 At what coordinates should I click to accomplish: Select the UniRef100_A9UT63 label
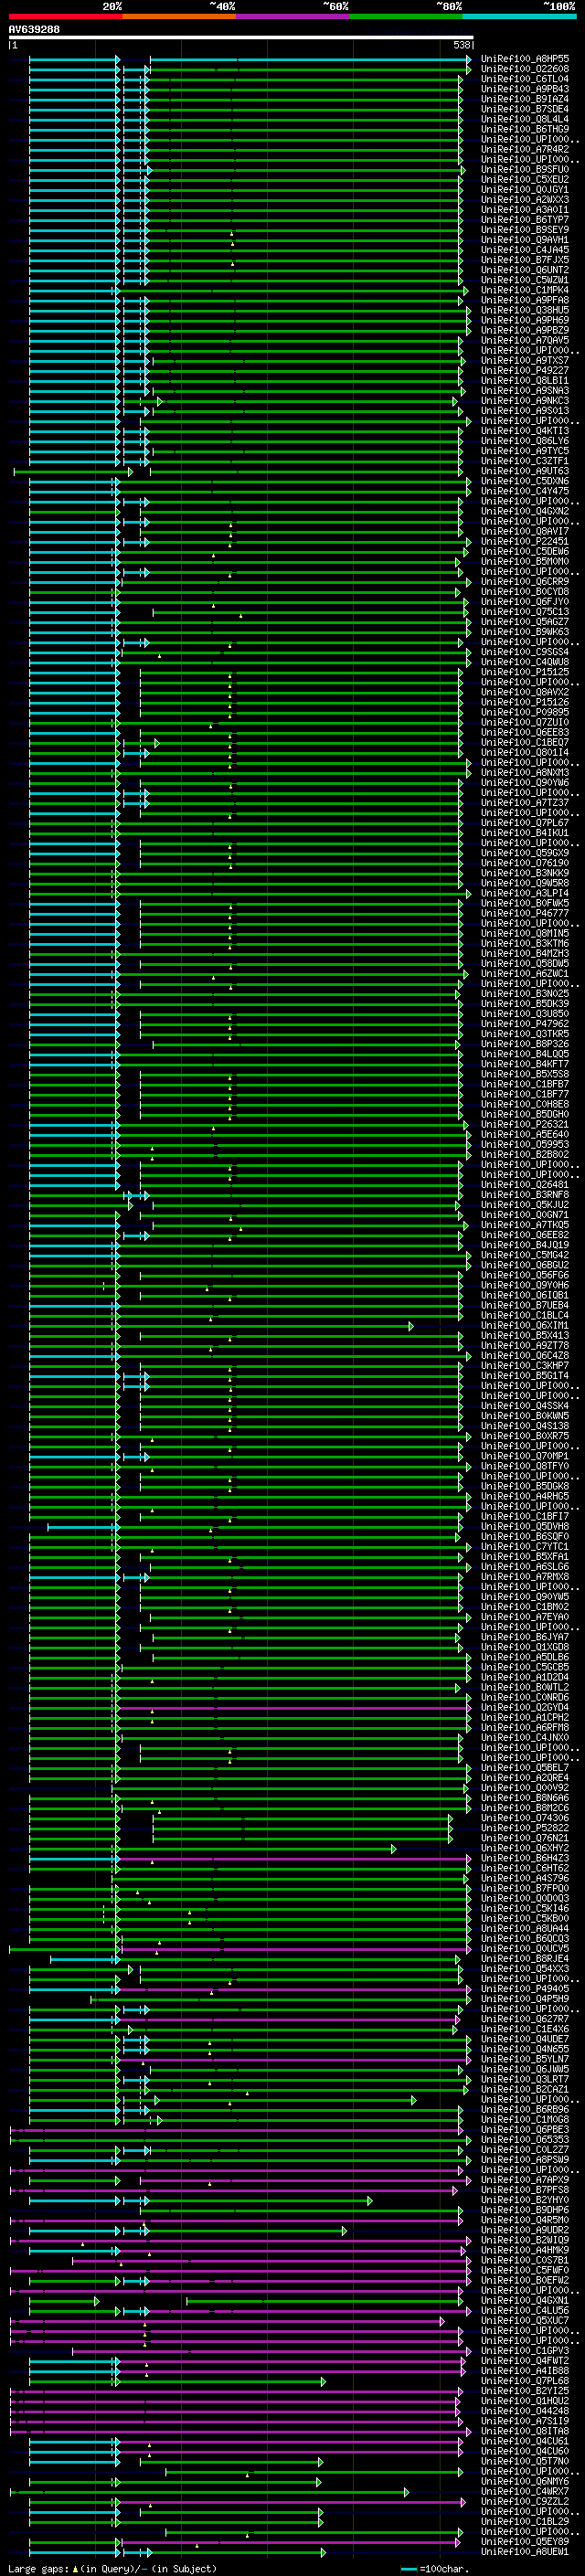tap(525, 471)
